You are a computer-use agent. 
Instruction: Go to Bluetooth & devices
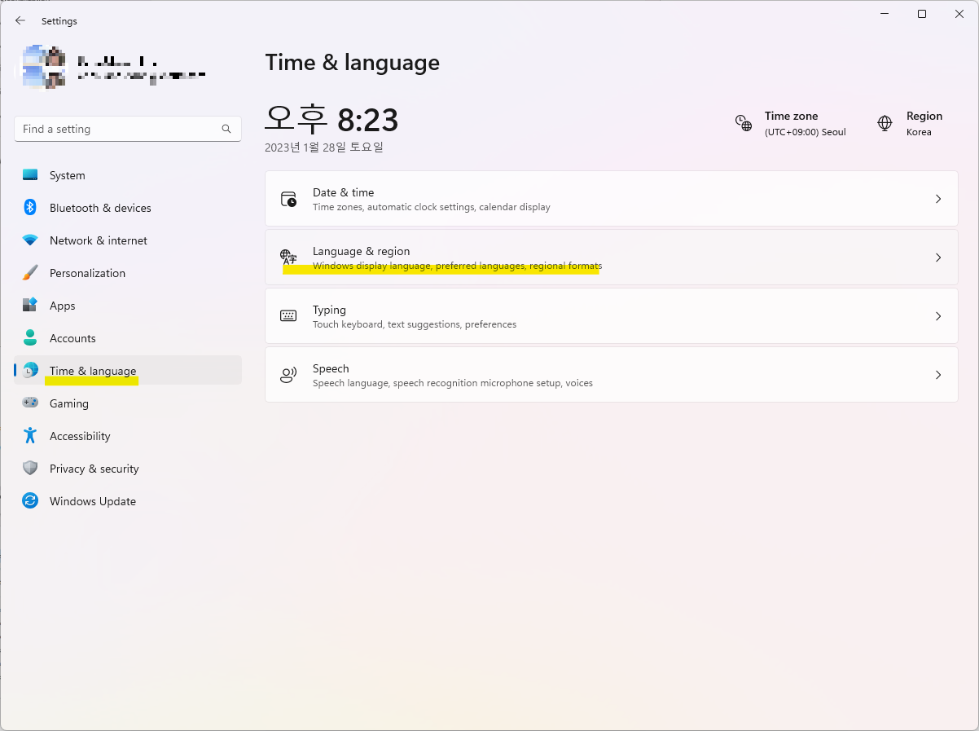(x=128, y=208)
